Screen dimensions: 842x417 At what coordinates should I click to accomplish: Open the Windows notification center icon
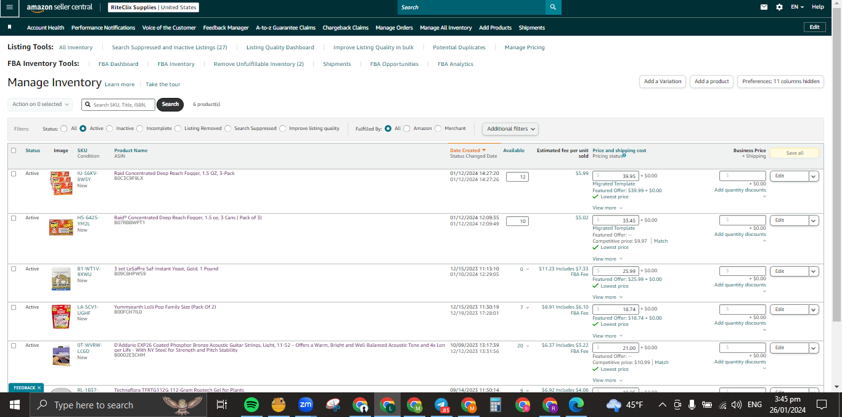coord(821,405)
